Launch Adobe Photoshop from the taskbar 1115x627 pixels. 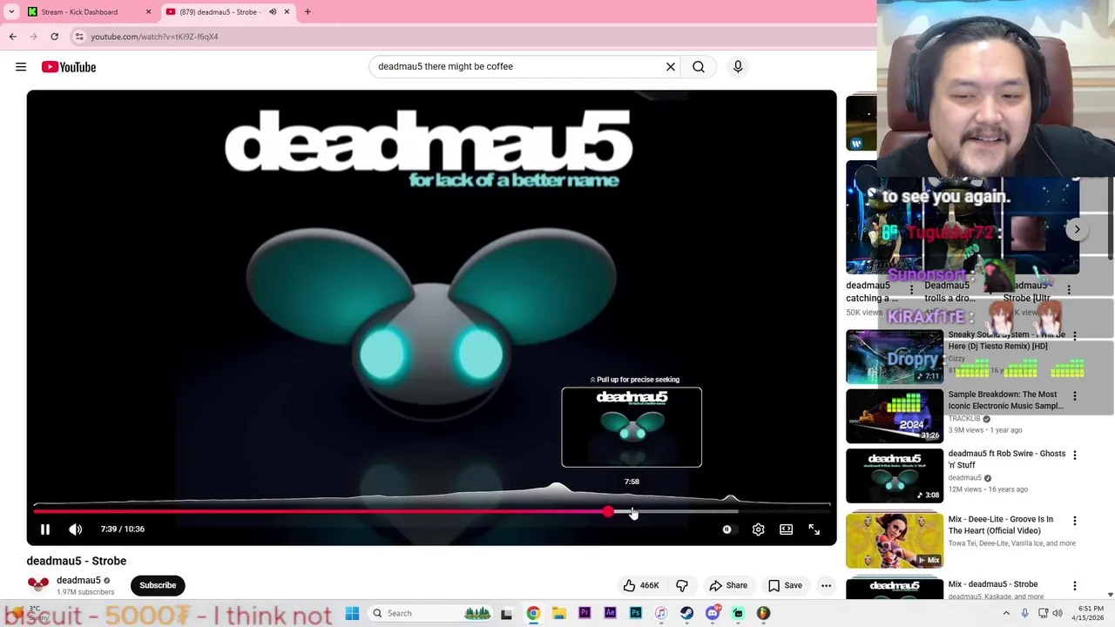[x=636, y=613]
